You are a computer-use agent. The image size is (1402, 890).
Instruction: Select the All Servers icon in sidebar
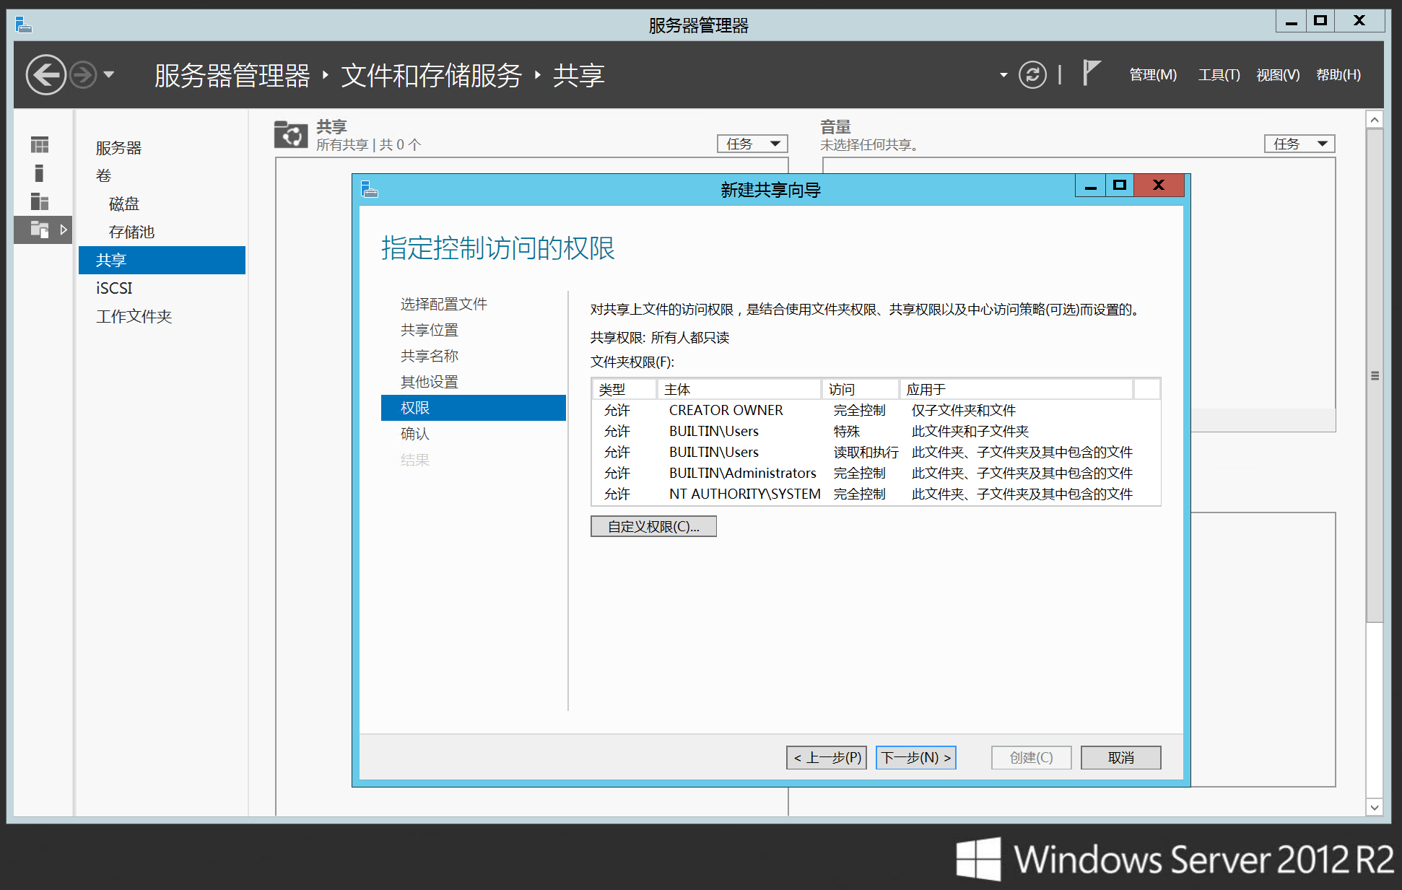click(40, 201)
